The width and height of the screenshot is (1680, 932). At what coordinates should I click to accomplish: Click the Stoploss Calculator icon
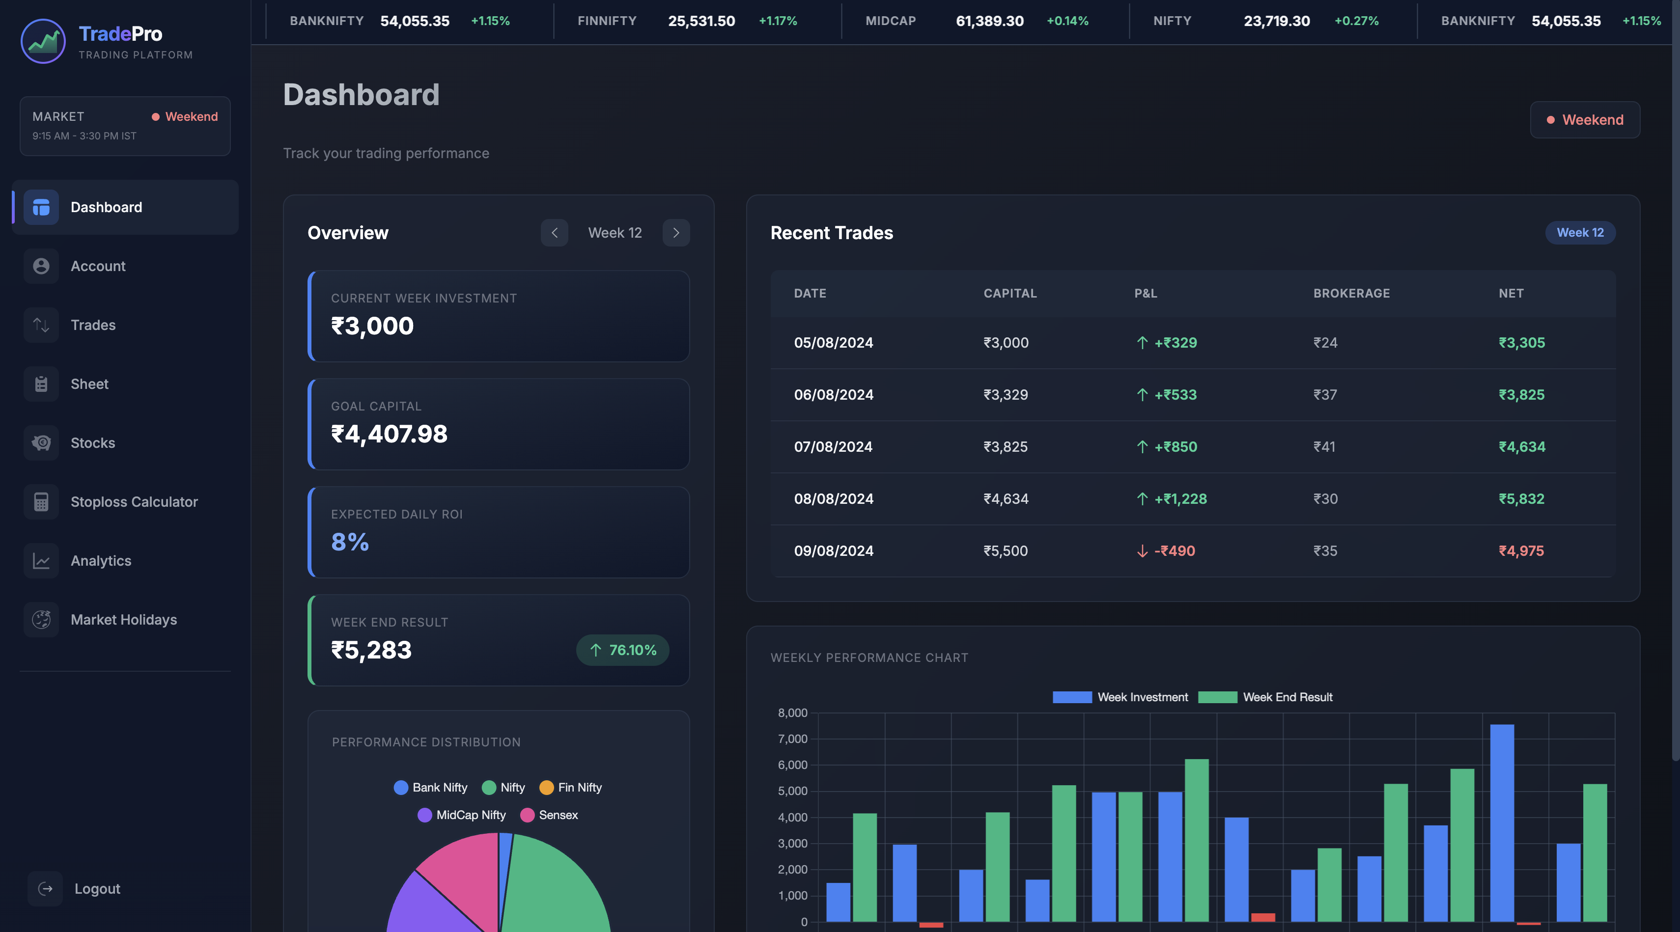pos(41,502)
